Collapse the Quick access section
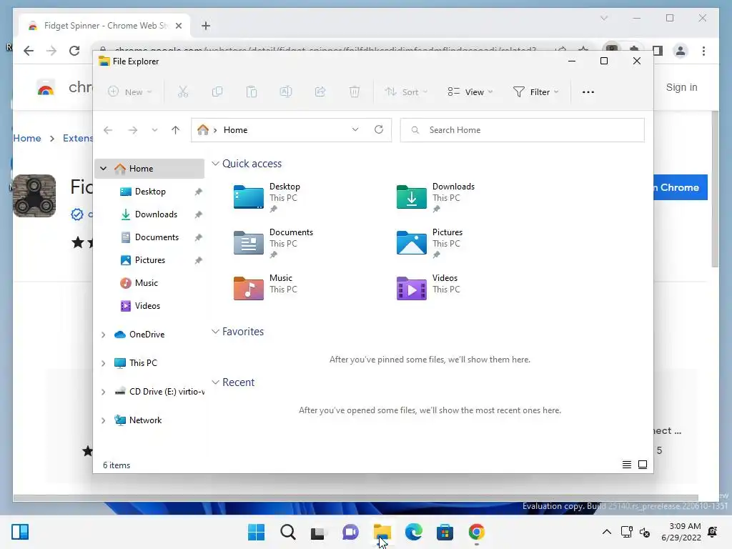Viewport: 732px width, 549px height. coord(215,164)
